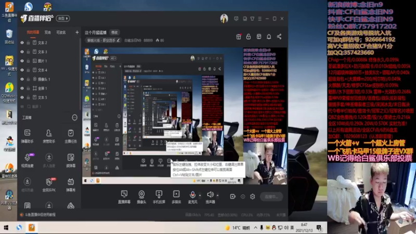
Task: Click the webcam thumbnail in preview
Action: [265, 163]
